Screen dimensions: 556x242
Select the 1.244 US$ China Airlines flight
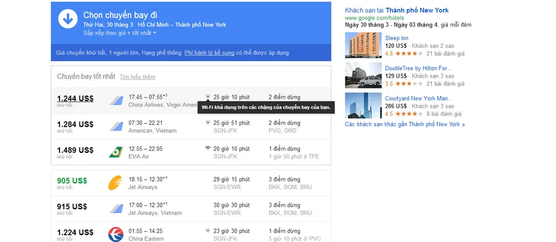click(75, 99)
